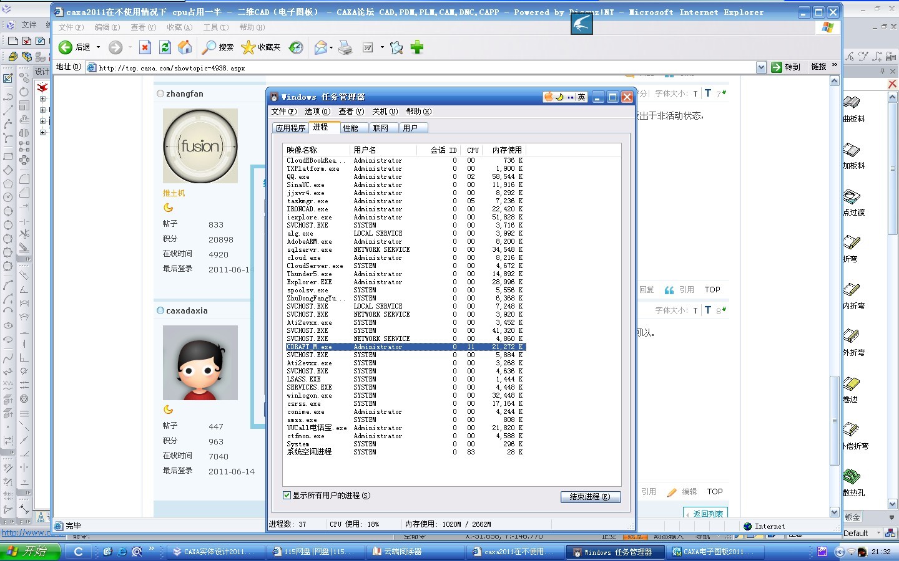899x561 pixels.
Task: Click the 开始 Start button
Action: click(x=30, y=551)
